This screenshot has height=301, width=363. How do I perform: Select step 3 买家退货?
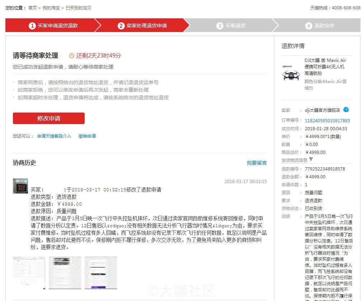(231, 26)
